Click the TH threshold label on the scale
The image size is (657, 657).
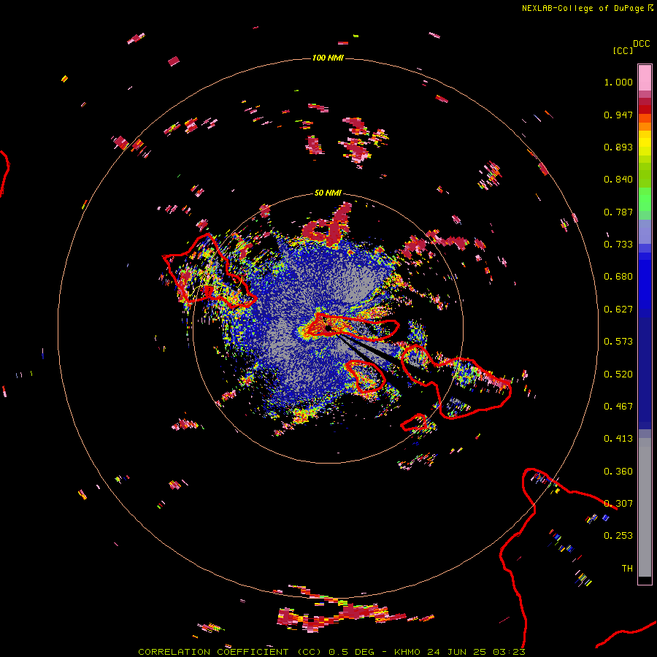pyautogui.click(x=627, y=569)
